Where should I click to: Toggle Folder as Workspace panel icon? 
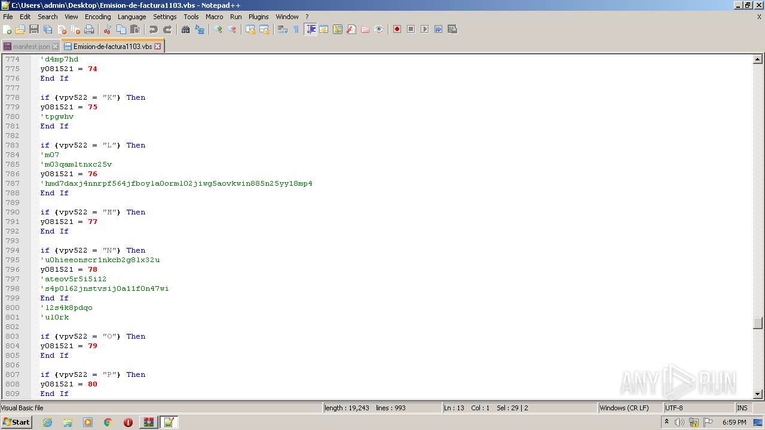coord(365,29)
